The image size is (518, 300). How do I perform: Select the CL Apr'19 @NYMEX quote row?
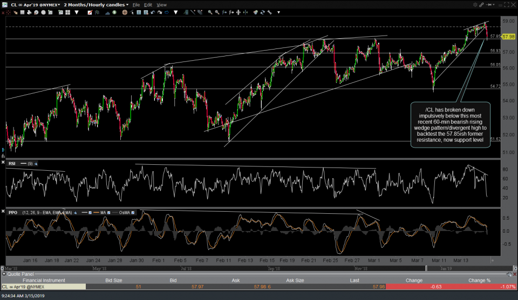tap(258, 287)
